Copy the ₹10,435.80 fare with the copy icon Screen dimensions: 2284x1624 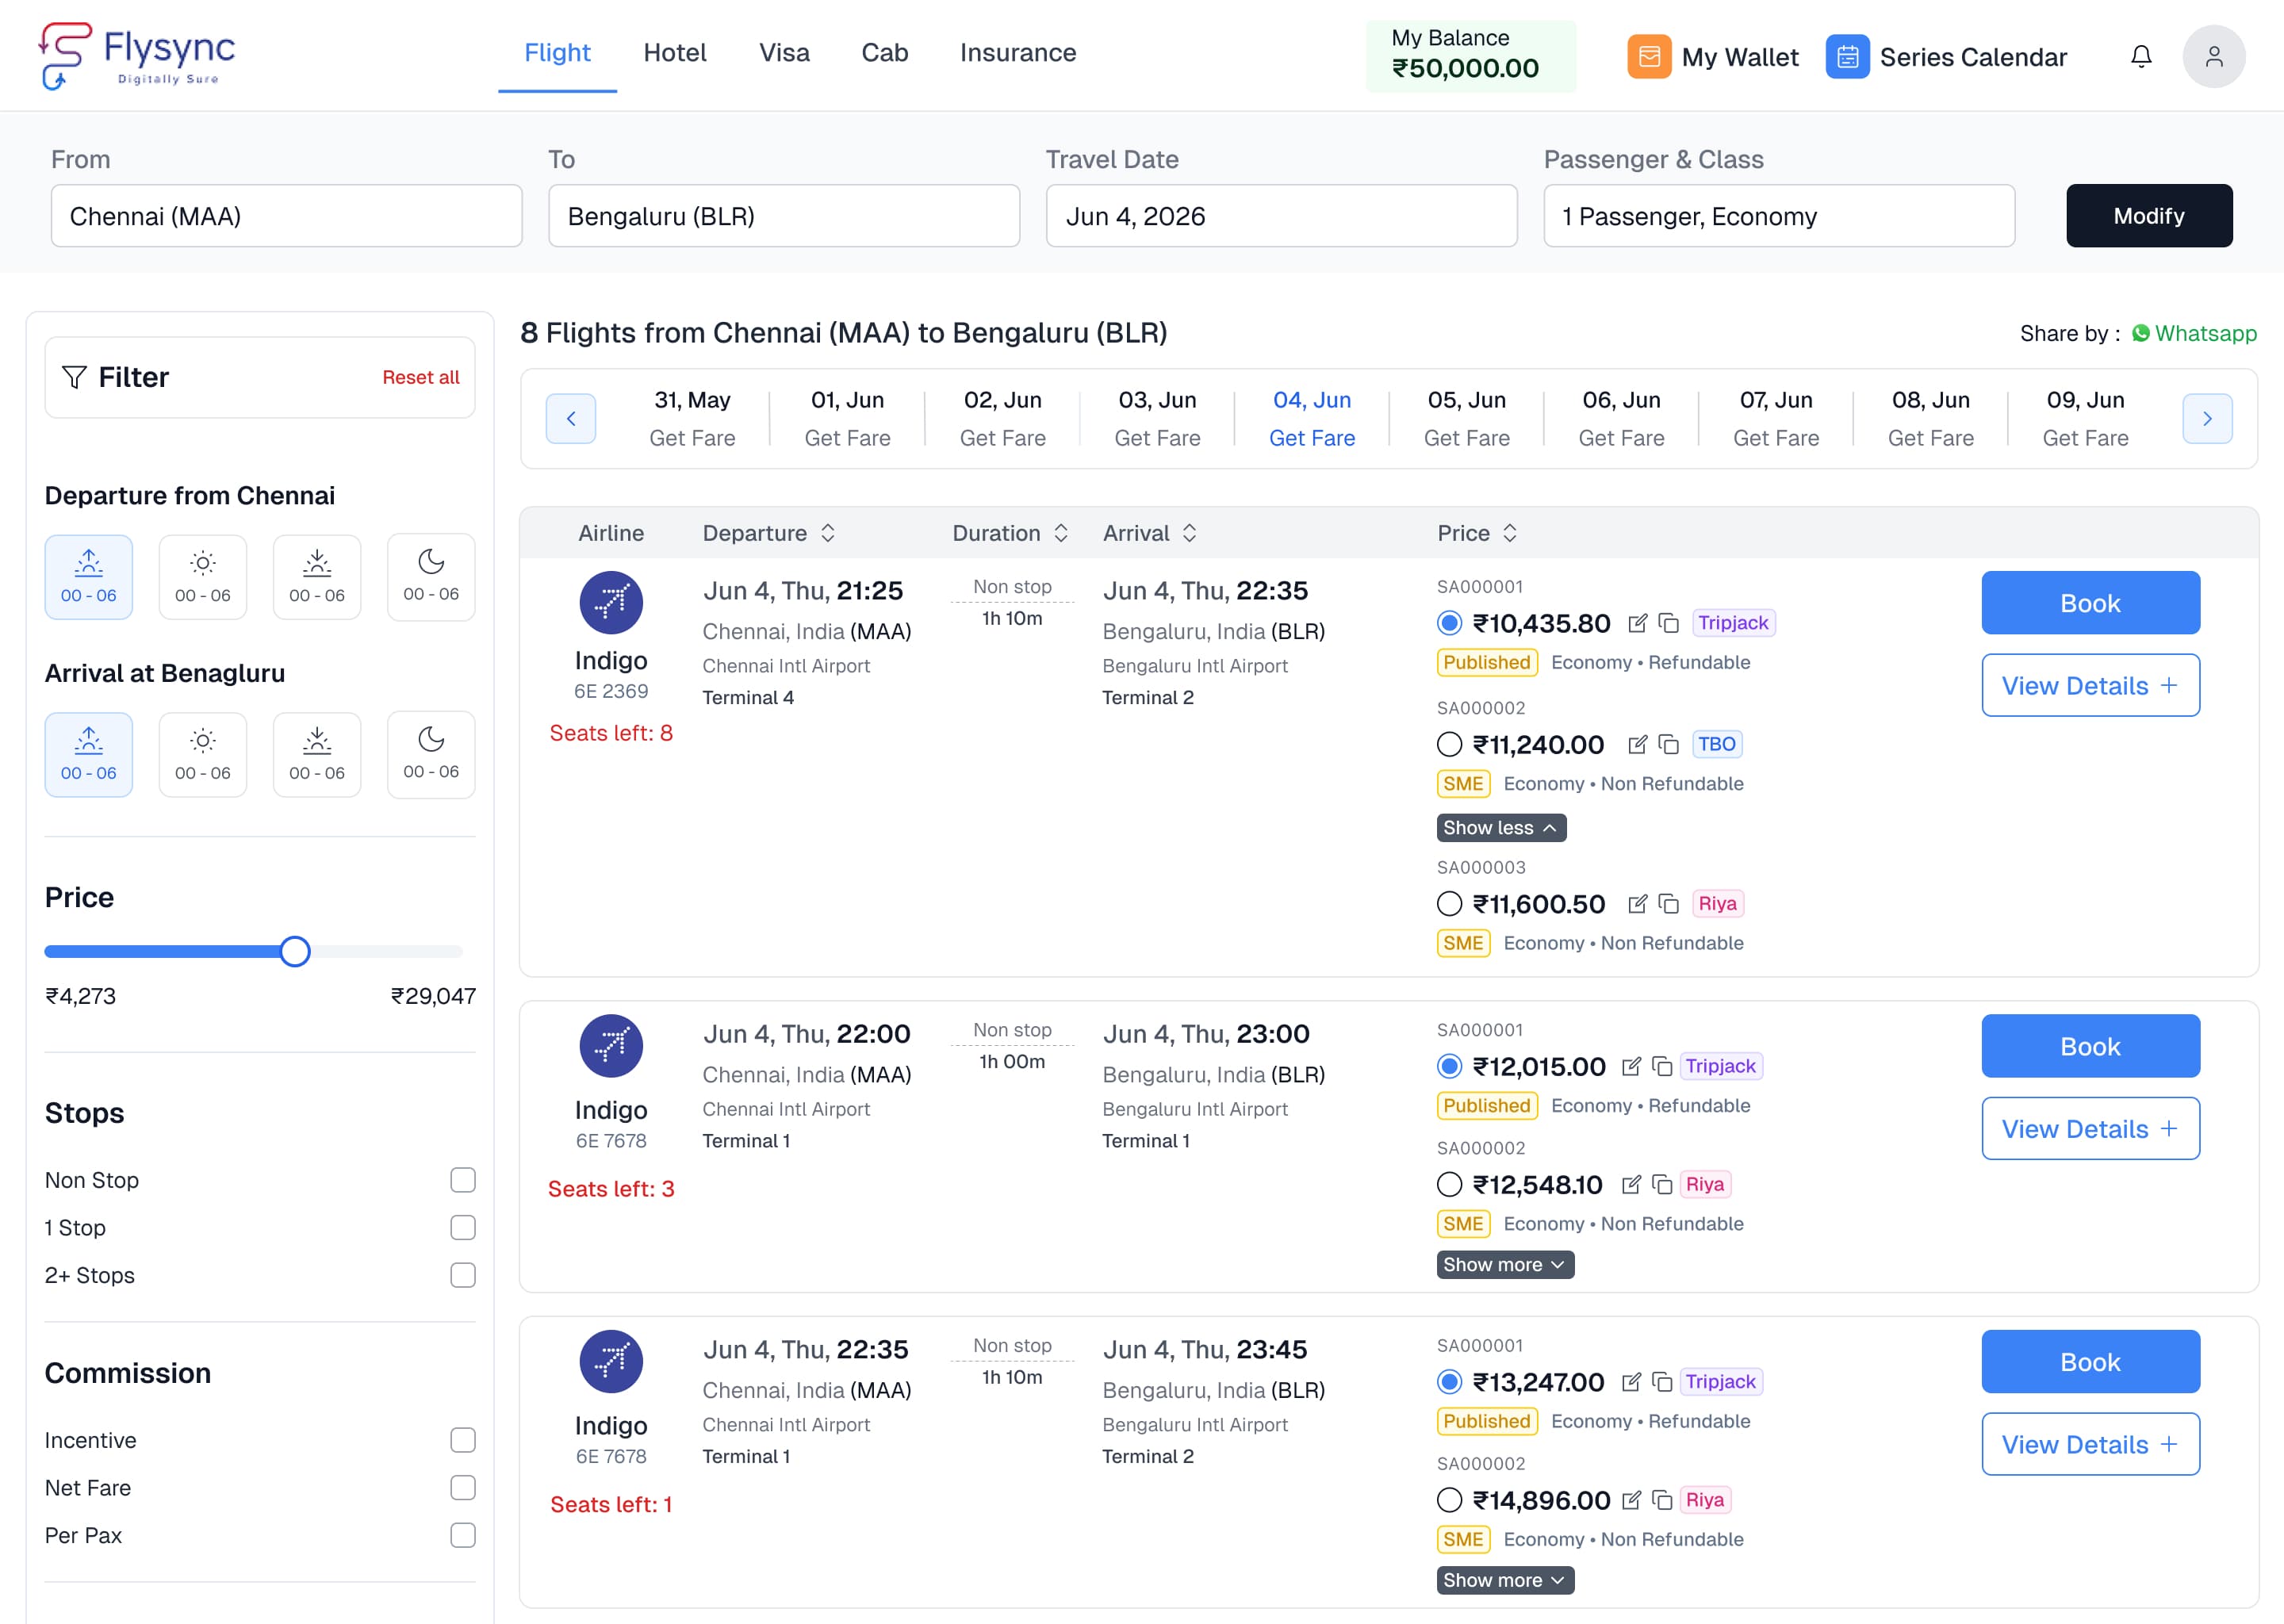click(x=1668, y=623)
